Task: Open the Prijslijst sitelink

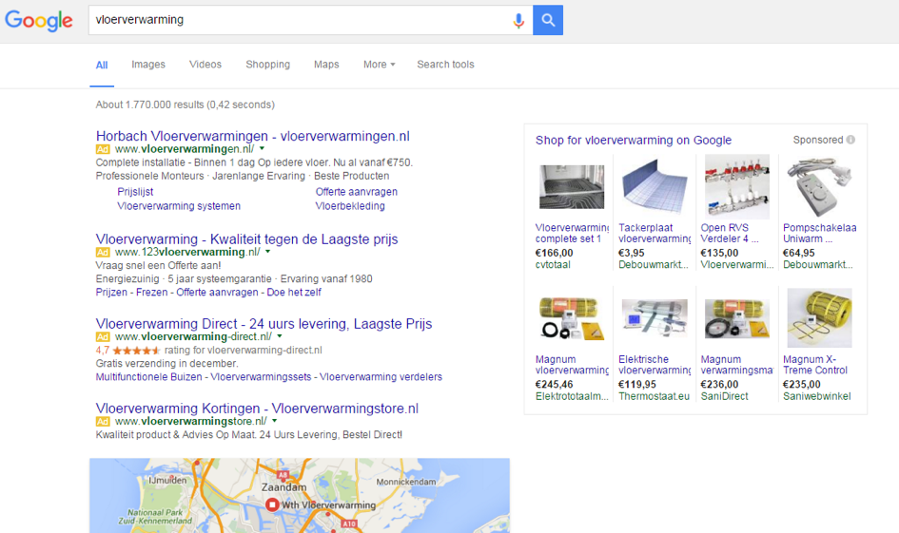Action: click(x=135, y=192)
